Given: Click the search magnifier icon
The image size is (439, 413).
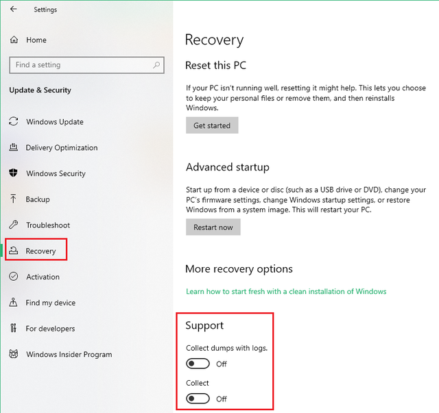Looking at the screenshot, I should point(156,65).
